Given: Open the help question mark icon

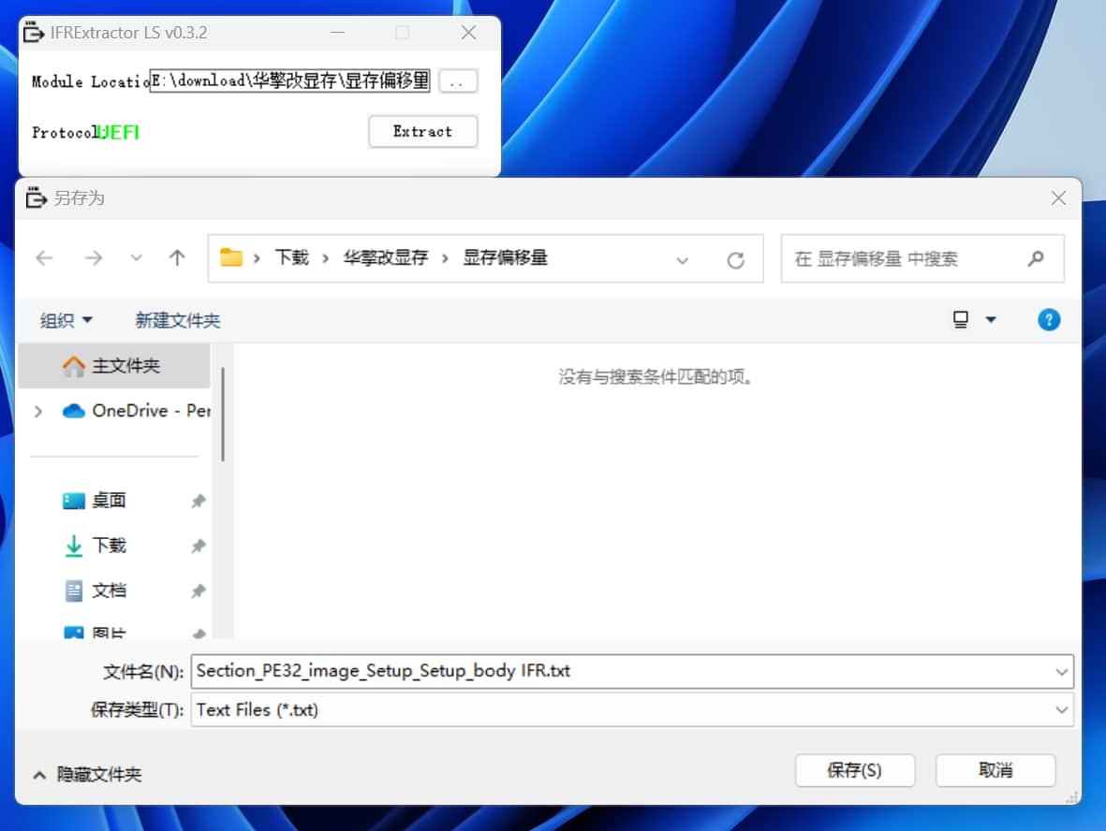Looking at the screenshot, I should click(1049, 320).
